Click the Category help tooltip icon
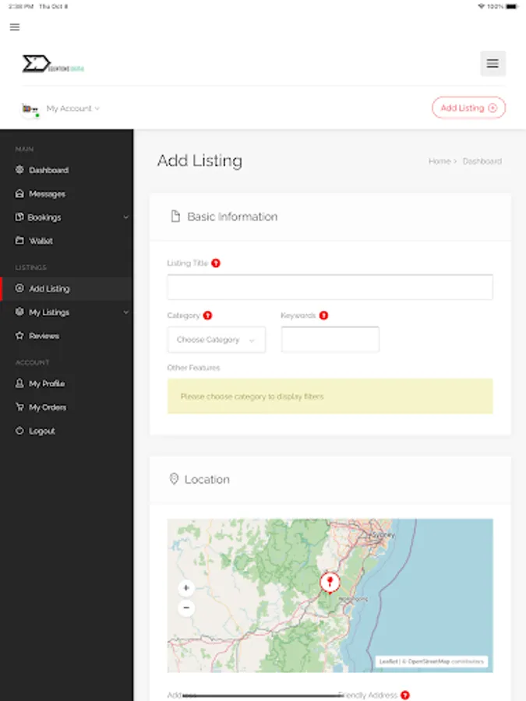The image size is (526, 701). coord(207,315)
